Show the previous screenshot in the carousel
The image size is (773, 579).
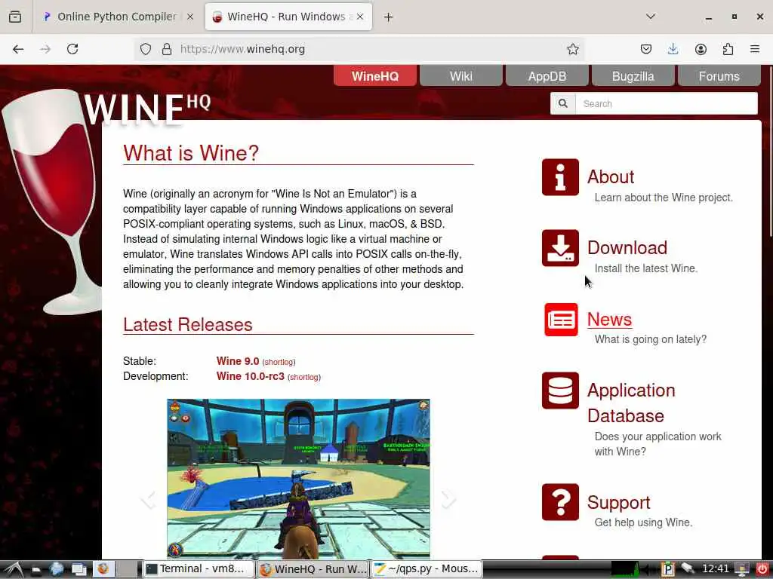[x=148, y=499]
